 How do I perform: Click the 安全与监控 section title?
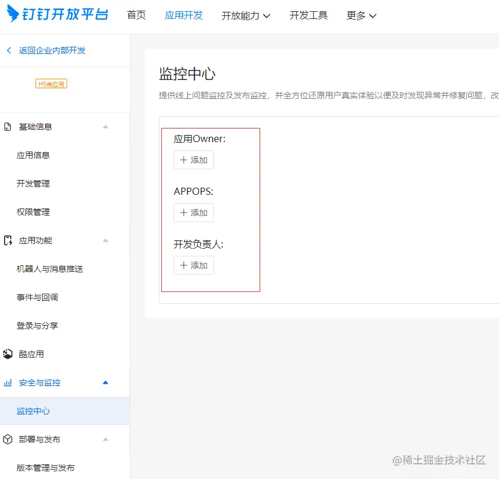pos(40,382)
